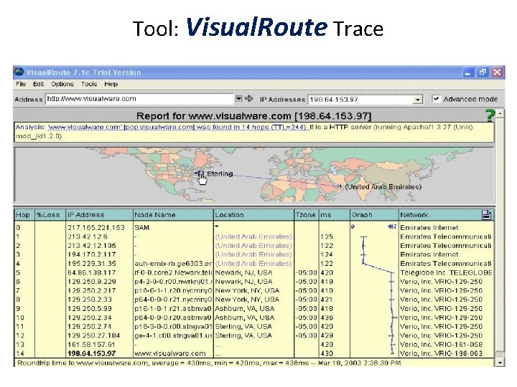Select IP address 213.42.12.195
Viewport: 517px width, 387px height.
coord(92,246)
